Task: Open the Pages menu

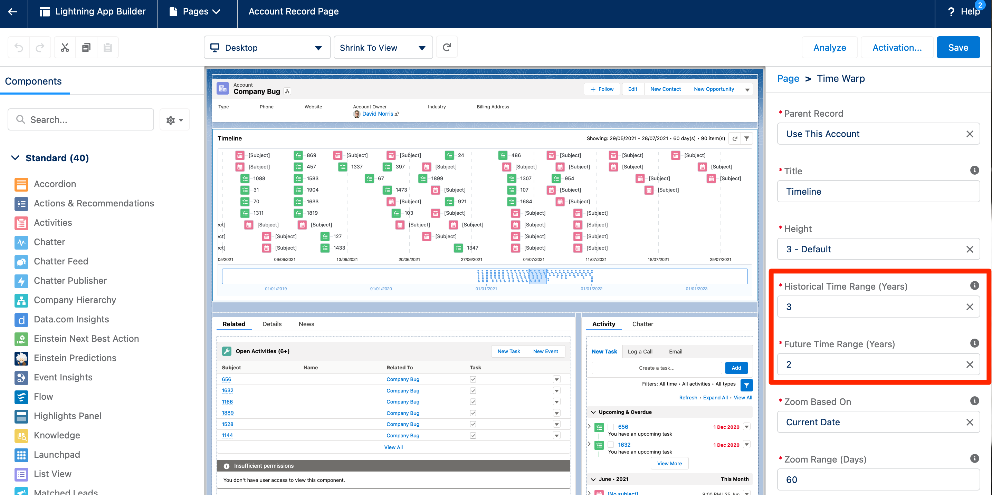Action: [197, 11]
